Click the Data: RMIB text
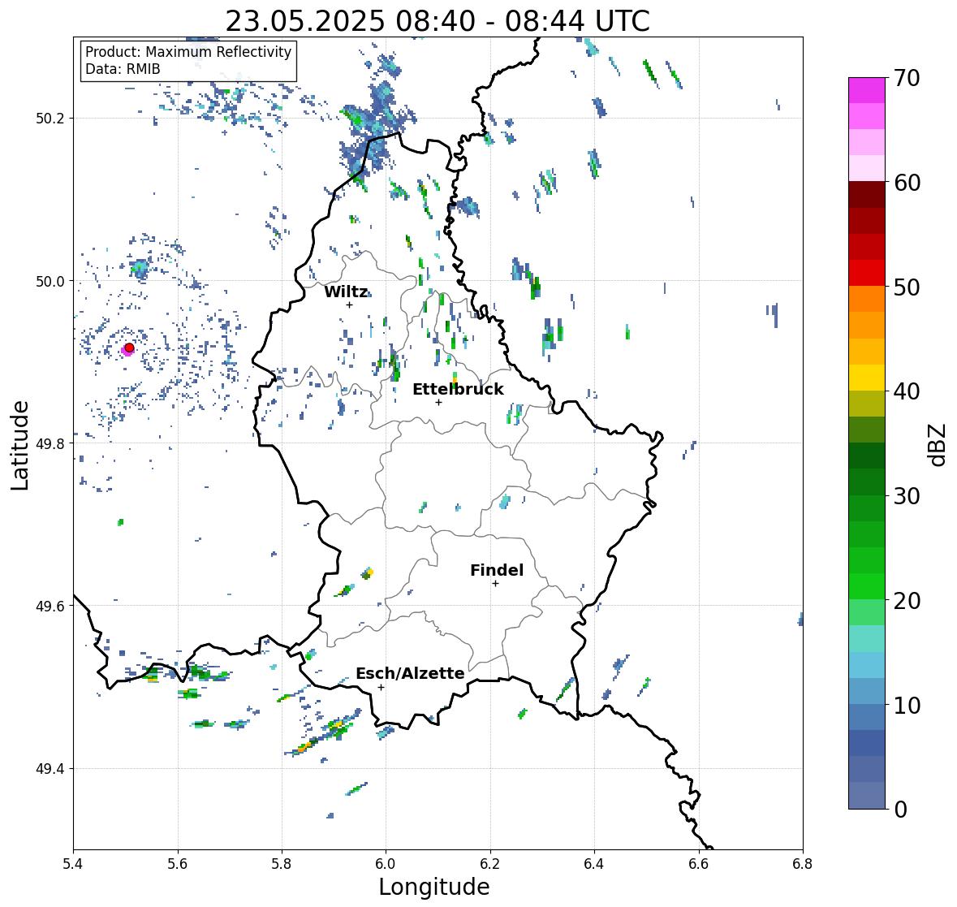The height and width of the screenshot is (907, 957). pyautogui.click(x=123, y=69)
